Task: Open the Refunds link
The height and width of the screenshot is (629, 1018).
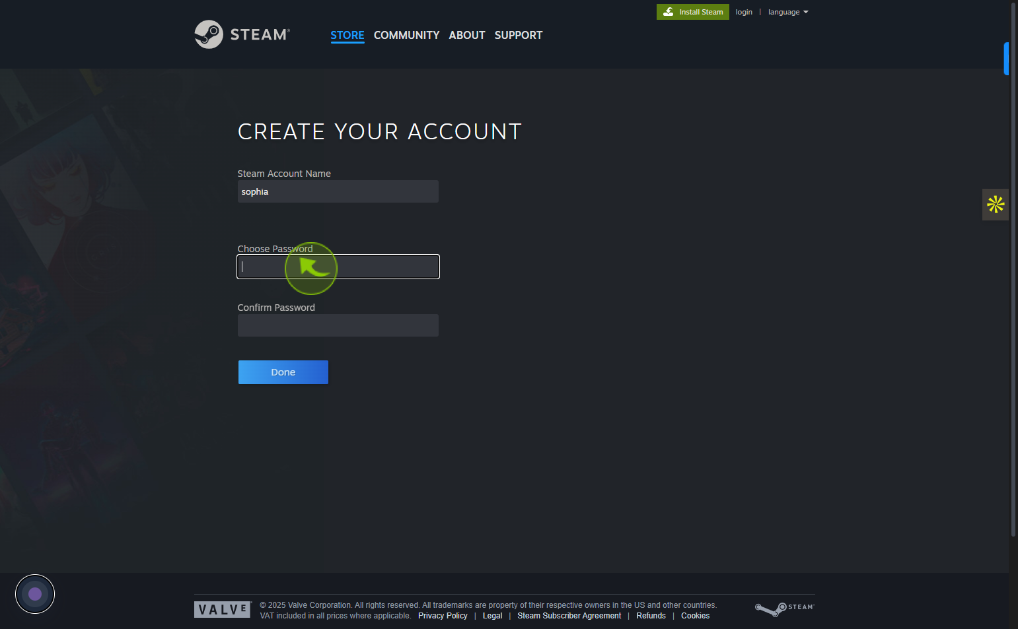Action: click(651, 616)
